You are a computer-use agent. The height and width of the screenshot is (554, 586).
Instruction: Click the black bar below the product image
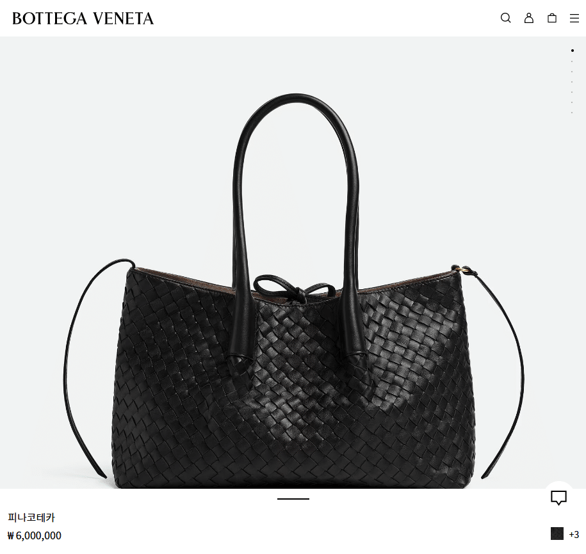click(x=293, y=499)
